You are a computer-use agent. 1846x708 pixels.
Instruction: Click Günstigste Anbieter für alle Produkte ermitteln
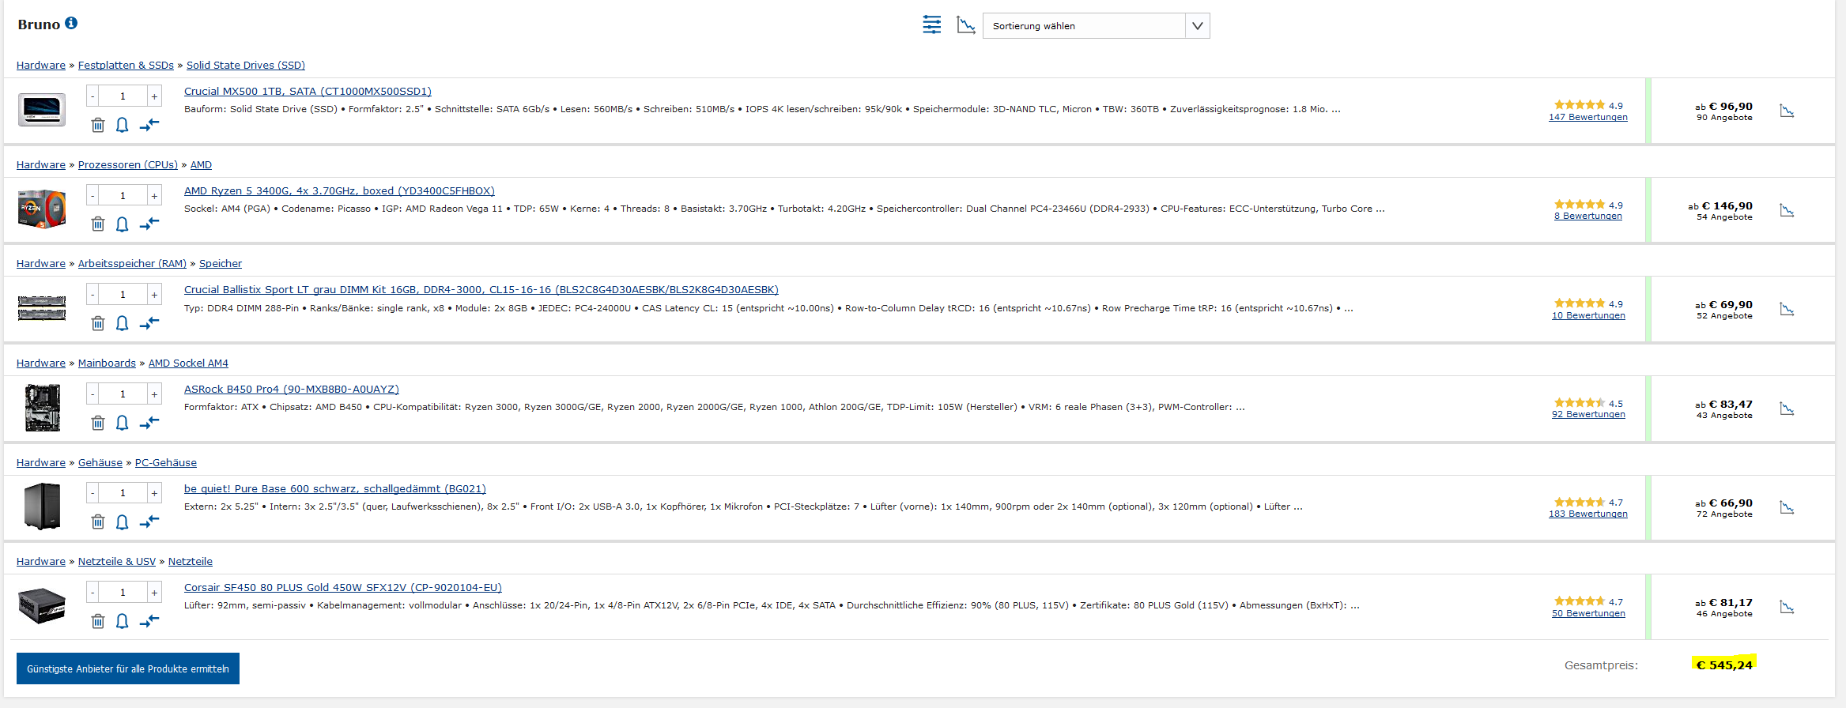tap(128, 668)
